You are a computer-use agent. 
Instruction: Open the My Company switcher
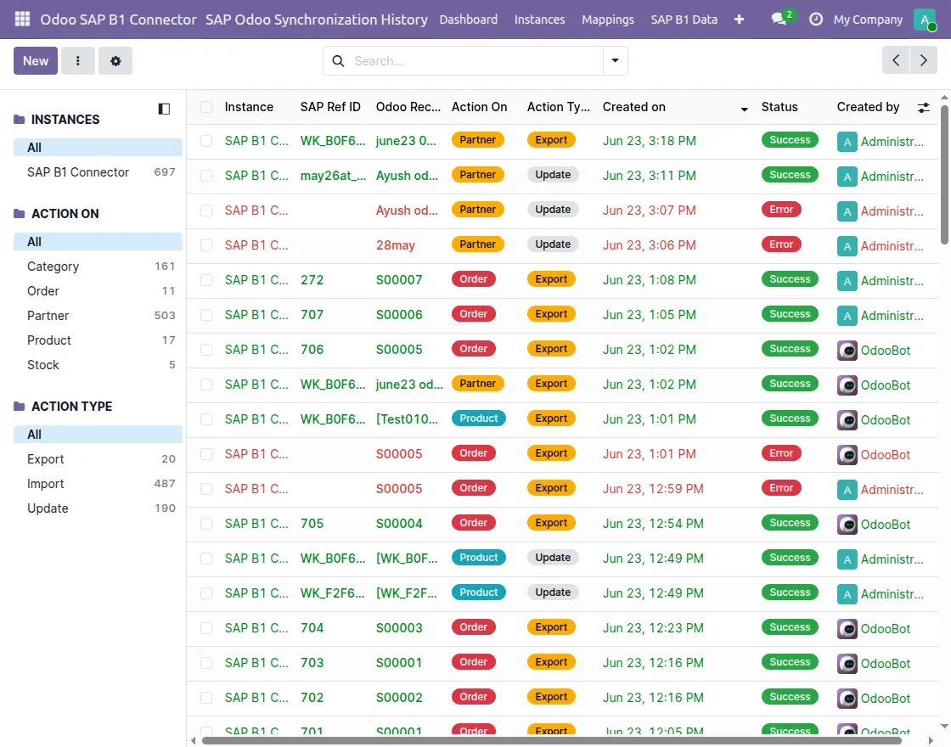[x=868, y=20]
